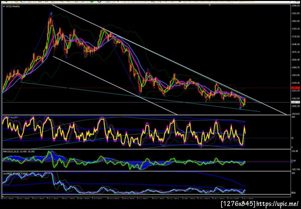Click the '1990.20' price scale label
Screen dimensions: 301x209
(x=296, y=6)
